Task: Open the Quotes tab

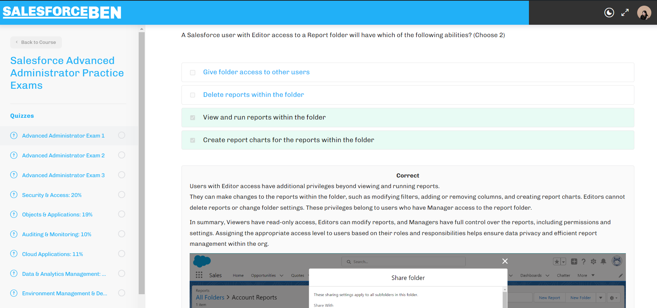Action: (x=298, y=275)
